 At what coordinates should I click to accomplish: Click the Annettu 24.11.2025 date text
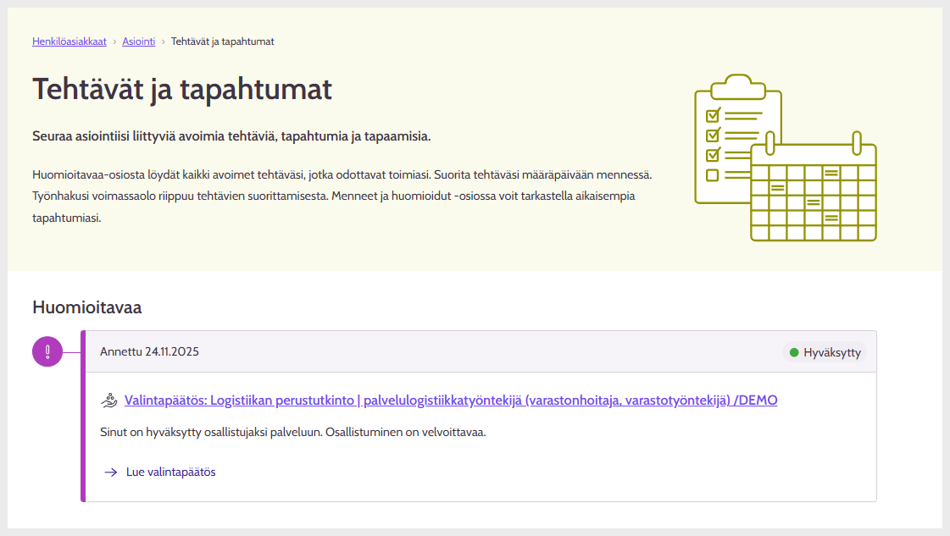[x=149, y=351]
